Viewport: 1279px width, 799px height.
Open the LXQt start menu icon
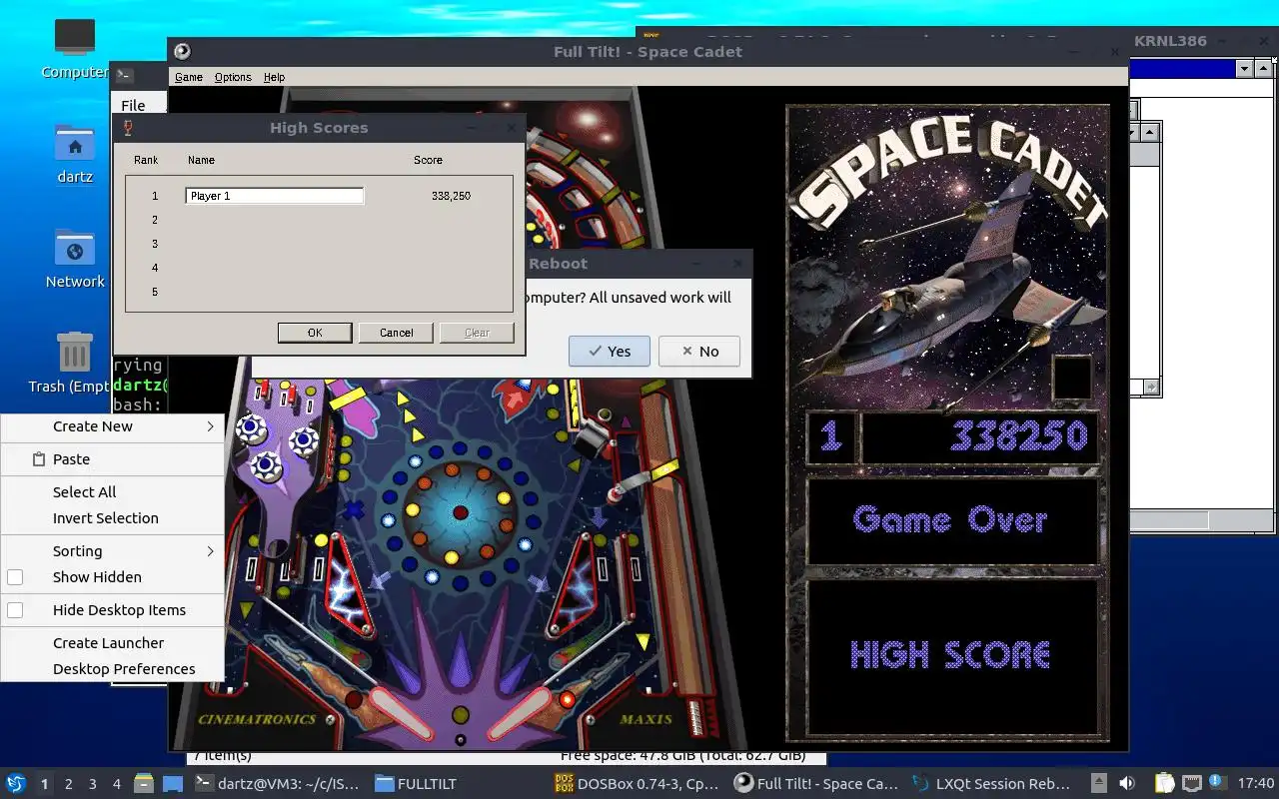tap(15, 784)
